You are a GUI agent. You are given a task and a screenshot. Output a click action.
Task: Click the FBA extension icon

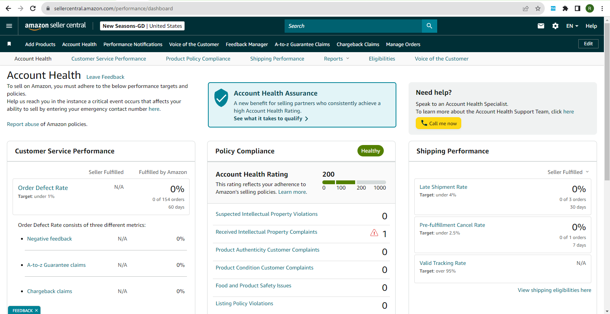click(x=553, y=8)
